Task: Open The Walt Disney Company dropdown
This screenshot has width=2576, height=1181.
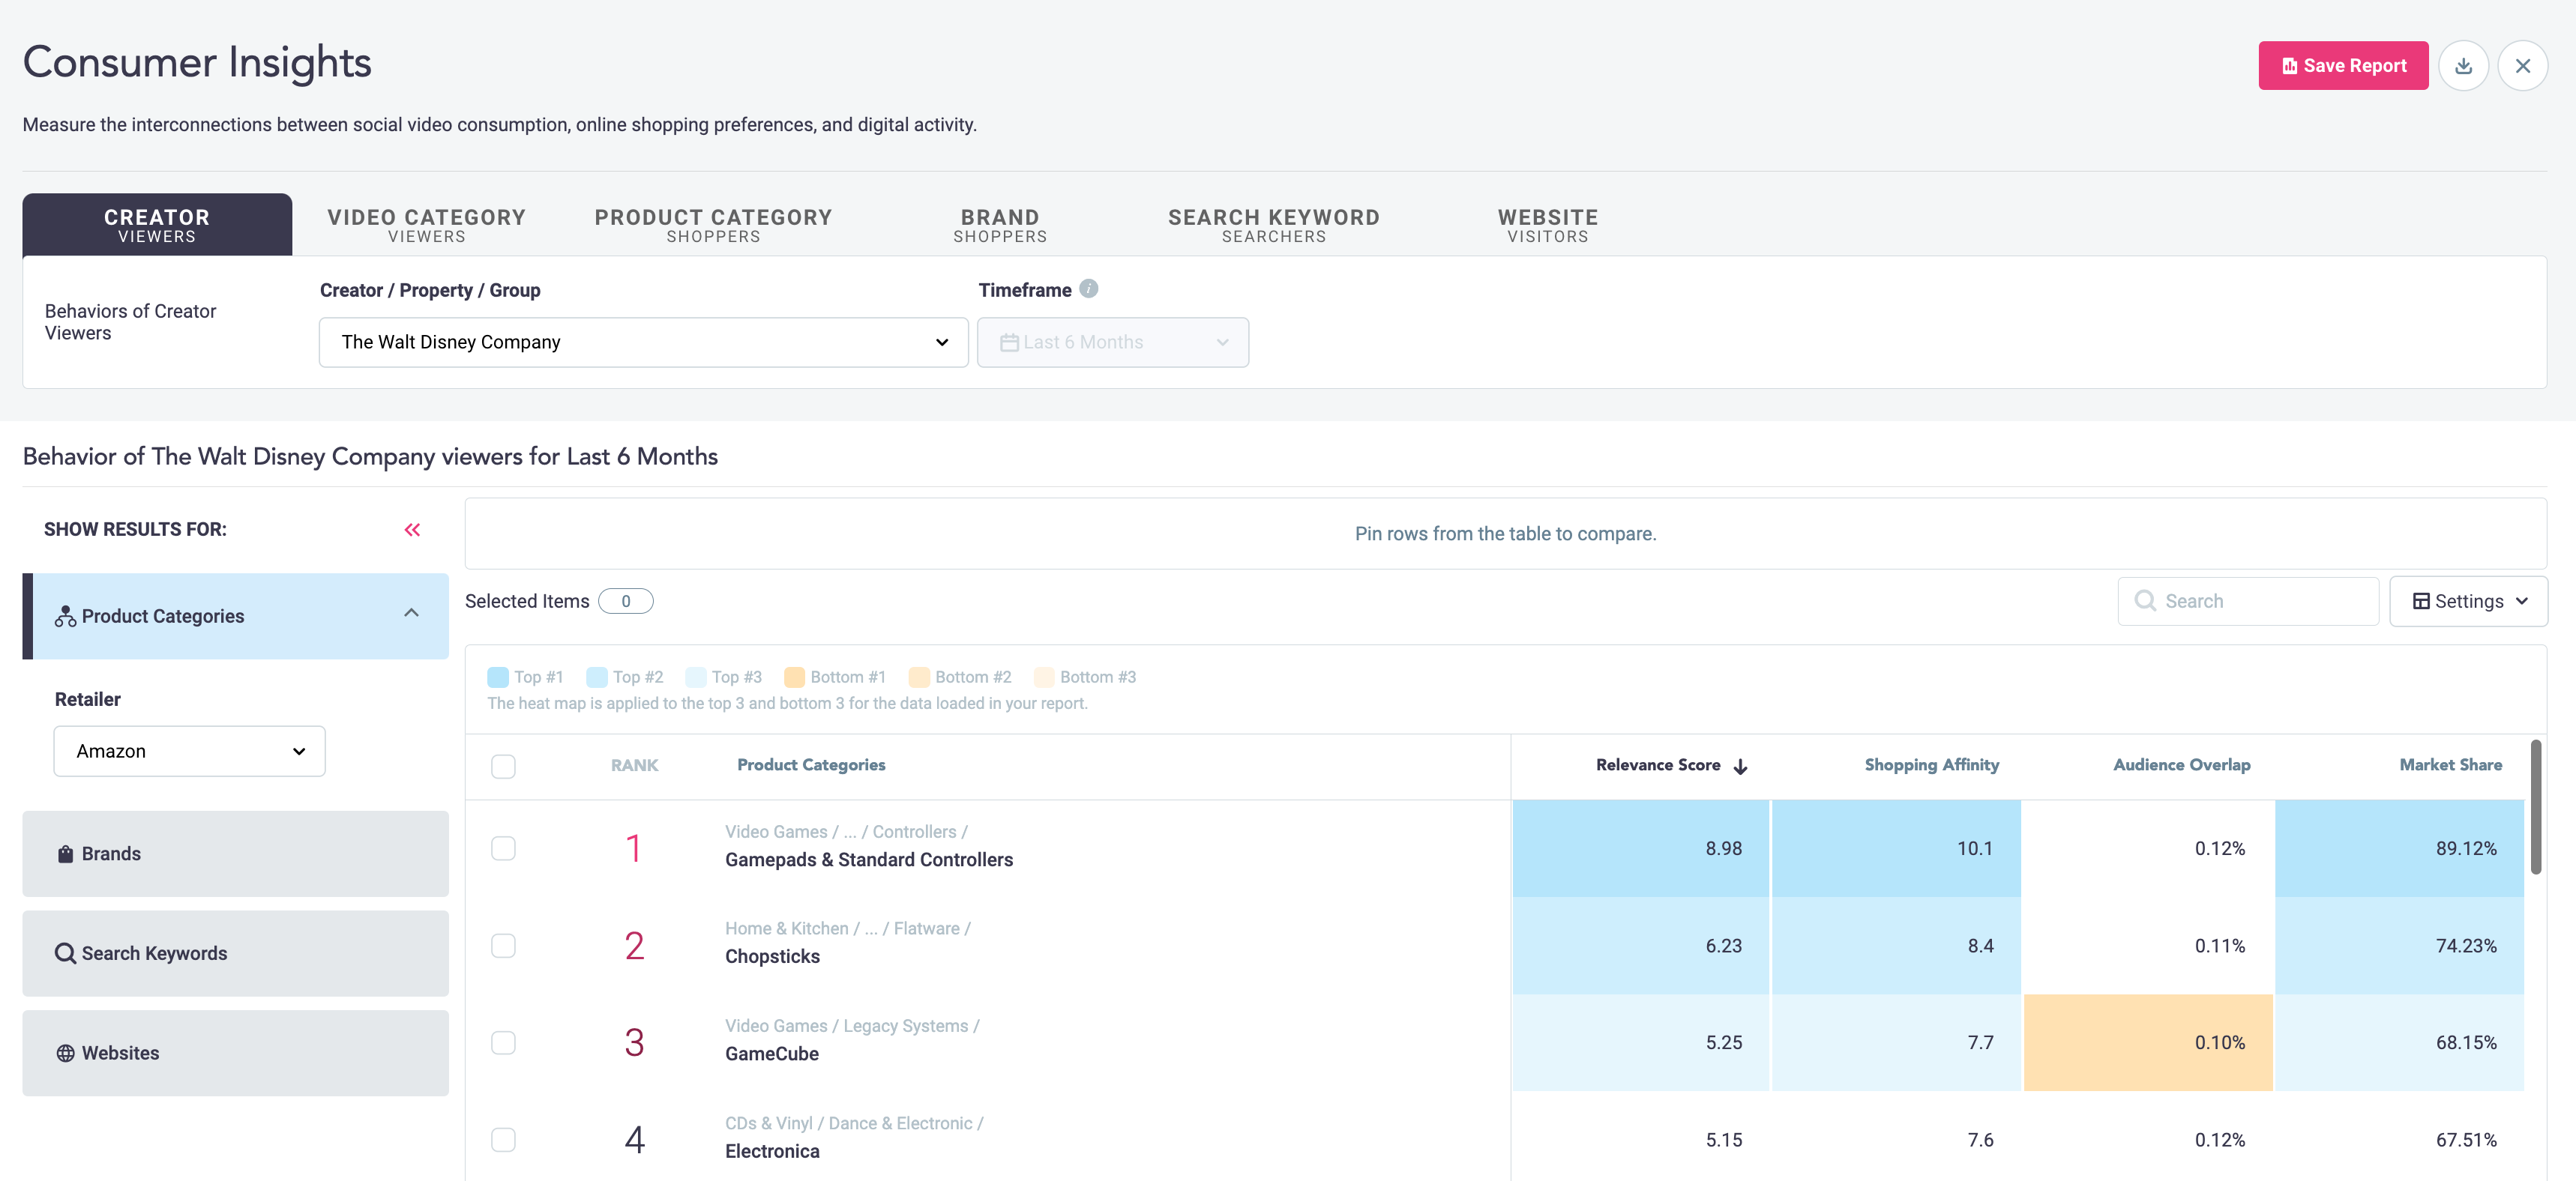Action: coord(643,342)
